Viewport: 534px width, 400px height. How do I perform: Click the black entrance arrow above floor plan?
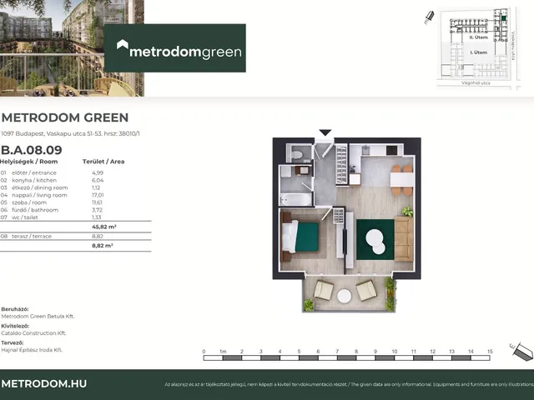coord(325,132)
